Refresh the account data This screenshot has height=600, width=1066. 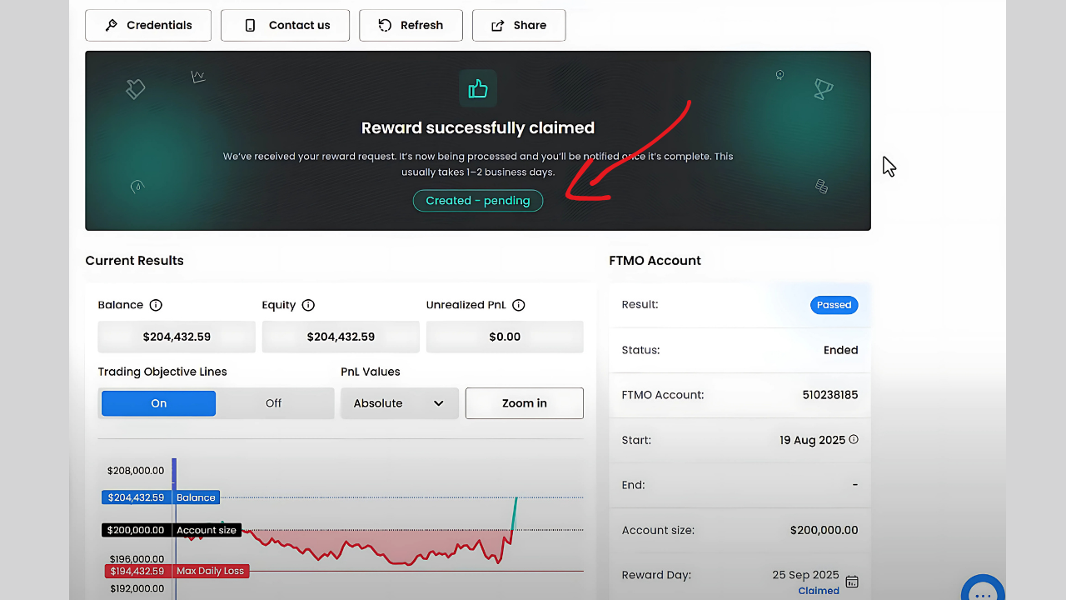coord(411,25)
